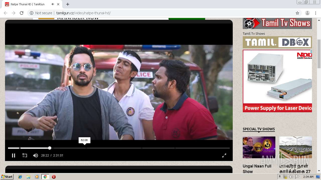
Task: Open the Windows Start menu
Action: [7, 177]
